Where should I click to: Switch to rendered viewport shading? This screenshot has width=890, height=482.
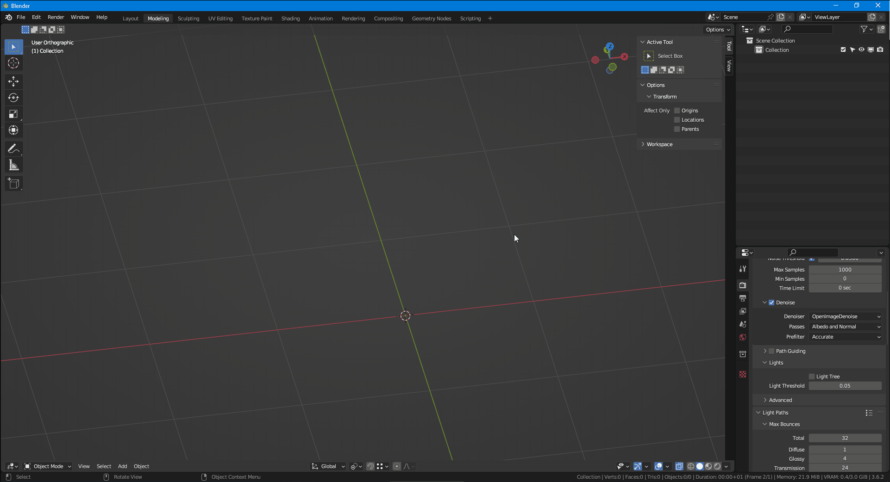pos(717,466)
